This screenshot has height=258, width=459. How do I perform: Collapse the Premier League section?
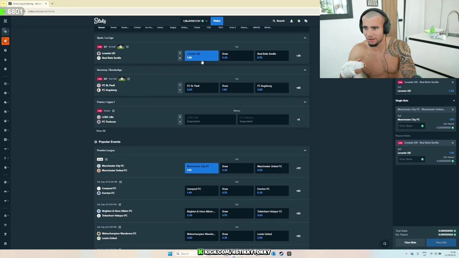tap(305, 150)
